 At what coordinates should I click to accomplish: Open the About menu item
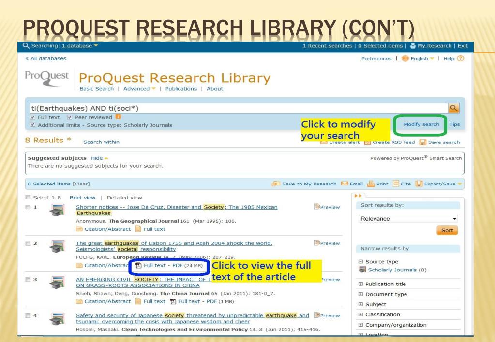coord(215,89)
